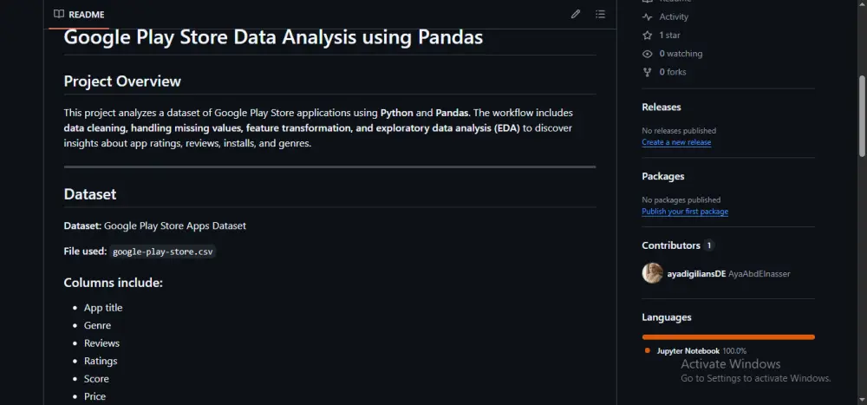Screen dimensions: 867x405
Task: Open the Packages heading link
Action: pos(663,176)
